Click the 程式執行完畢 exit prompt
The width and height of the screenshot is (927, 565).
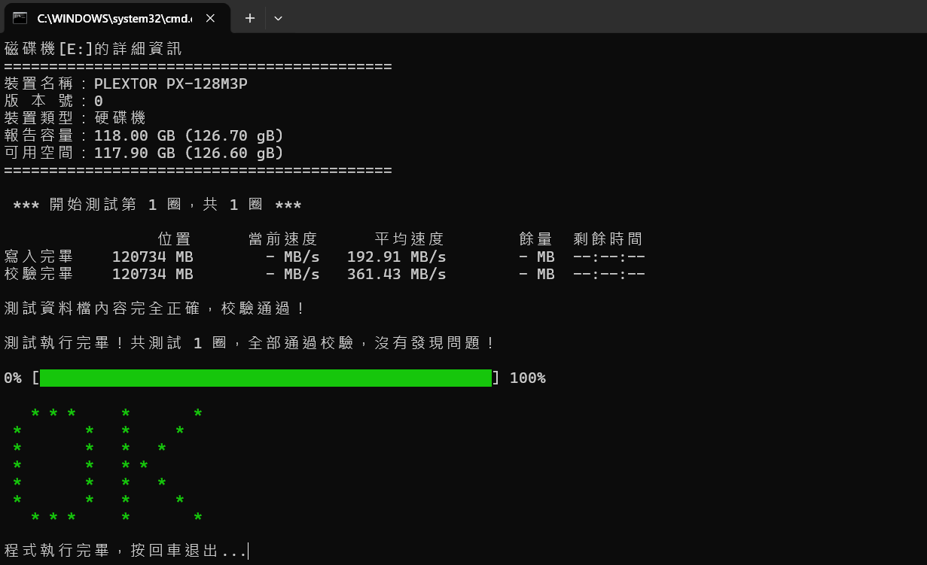pyautogui.click(x=125, y=551)
